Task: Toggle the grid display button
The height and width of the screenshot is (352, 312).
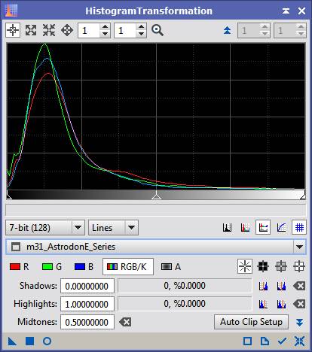Action: (x=299, y=228)
